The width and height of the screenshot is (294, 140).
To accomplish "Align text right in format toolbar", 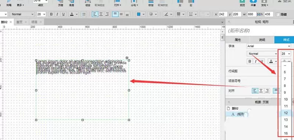I will point(107,14).
